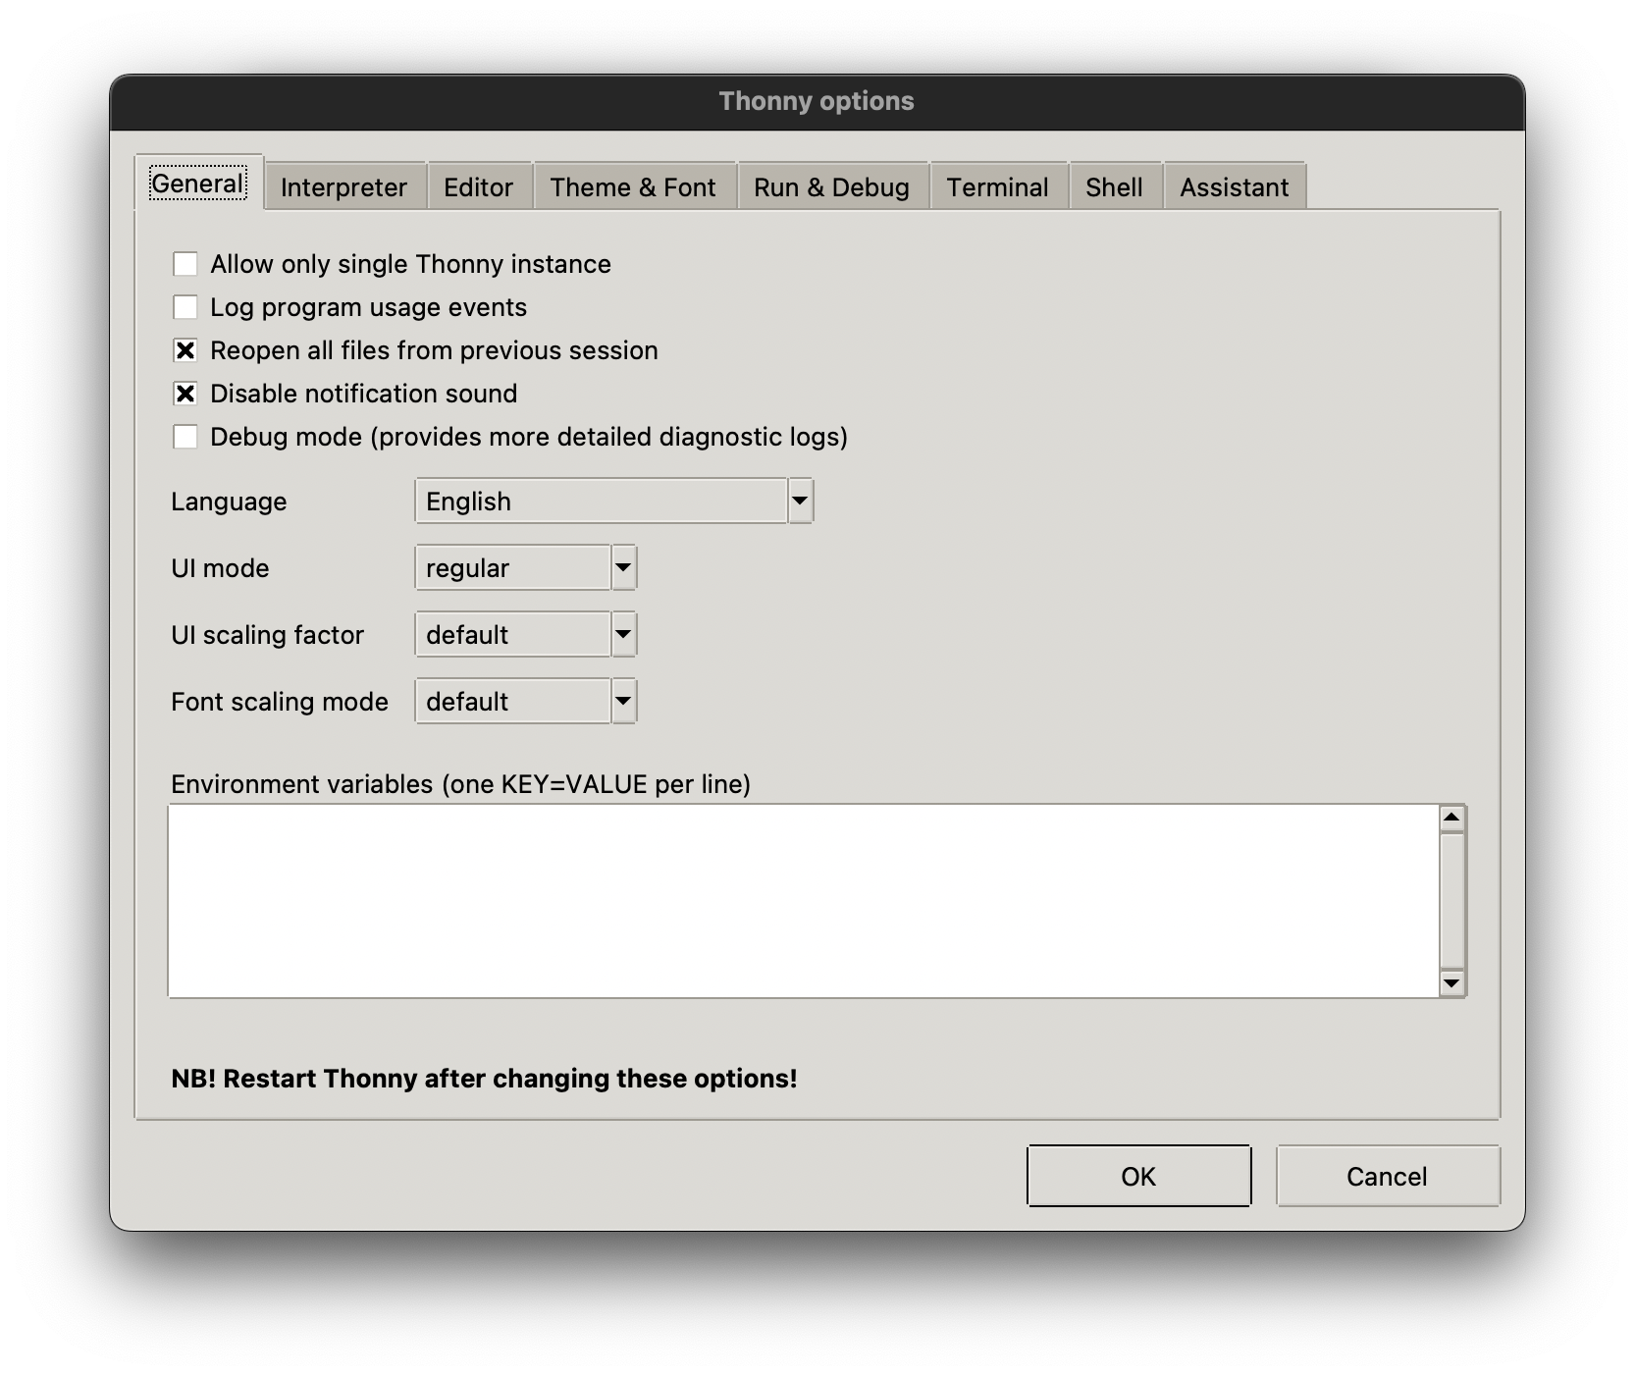Image resolution: width=1635 pixels, height=1376 pixels.
Task: Select the Run & Debug tab
Action: click(x=831, y=187)
